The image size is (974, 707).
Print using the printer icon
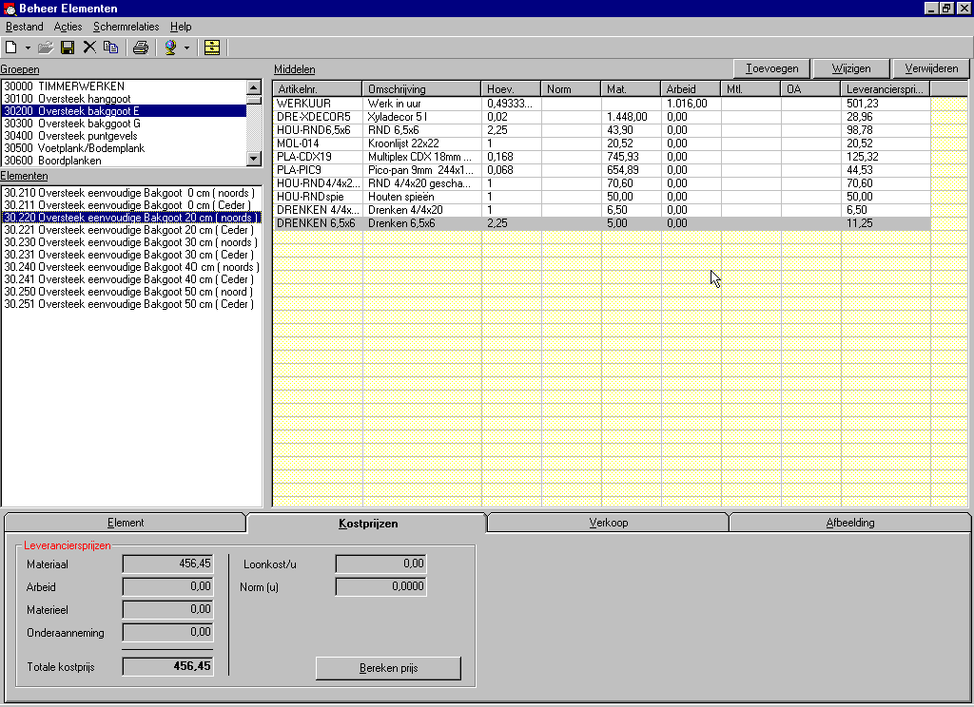pyautogui.click(x=141, y=48)
